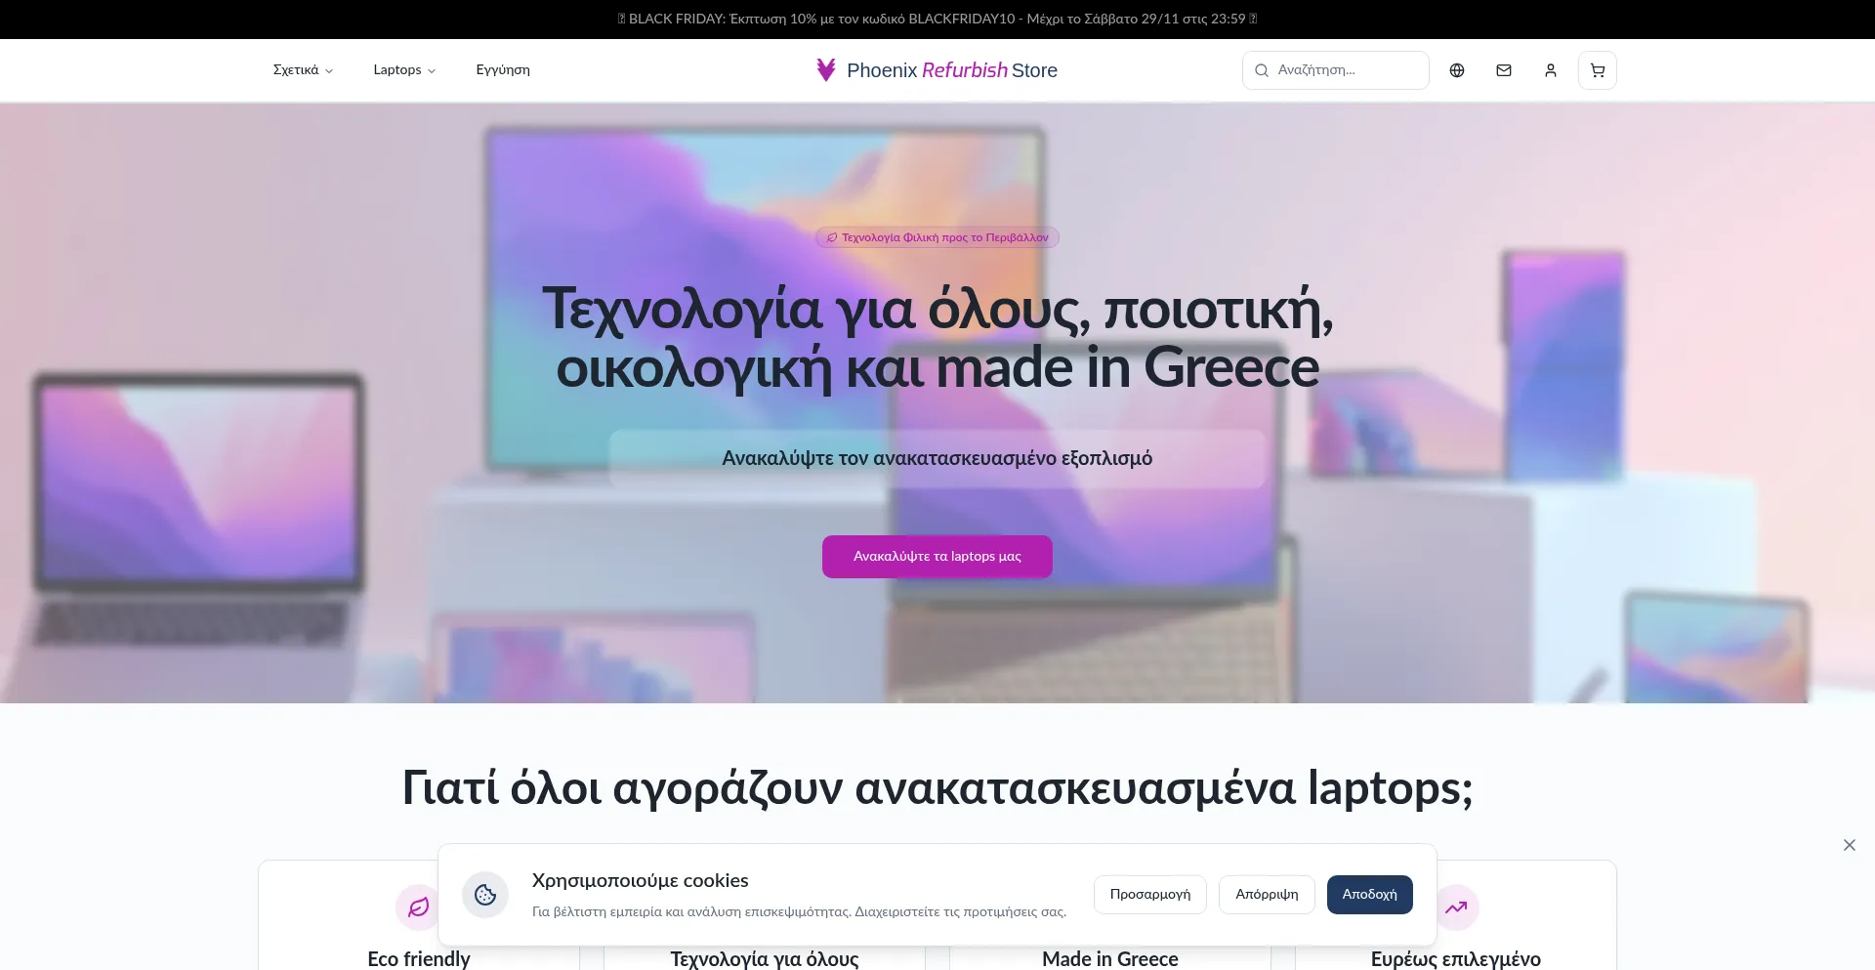Expand the Laptops dropdown menu

tap(404, 70)
